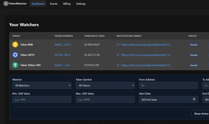Open BNB token address 0x88c7...DD52
209x124 pixels.
pos(62,45)
